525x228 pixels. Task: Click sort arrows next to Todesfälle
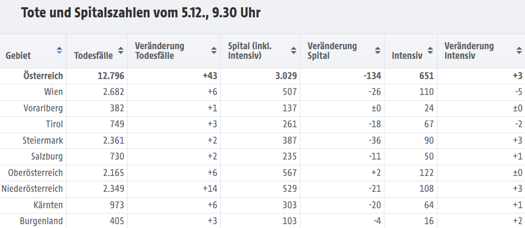click(x=121, y=51)
